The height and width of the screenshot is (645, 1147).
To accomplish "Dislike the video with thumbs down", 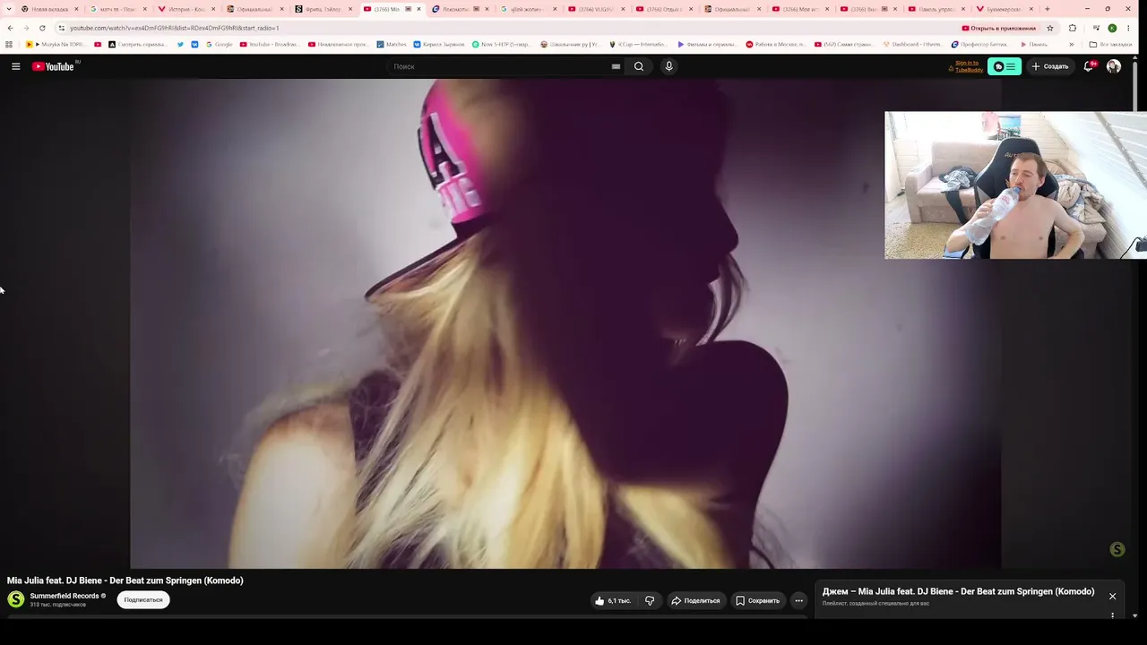I will point(650,600).
